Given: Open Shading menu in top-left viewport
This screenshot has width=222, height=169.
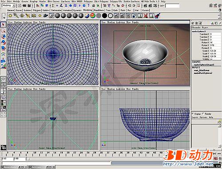Looking at the screenshot, I should point(18,22).
